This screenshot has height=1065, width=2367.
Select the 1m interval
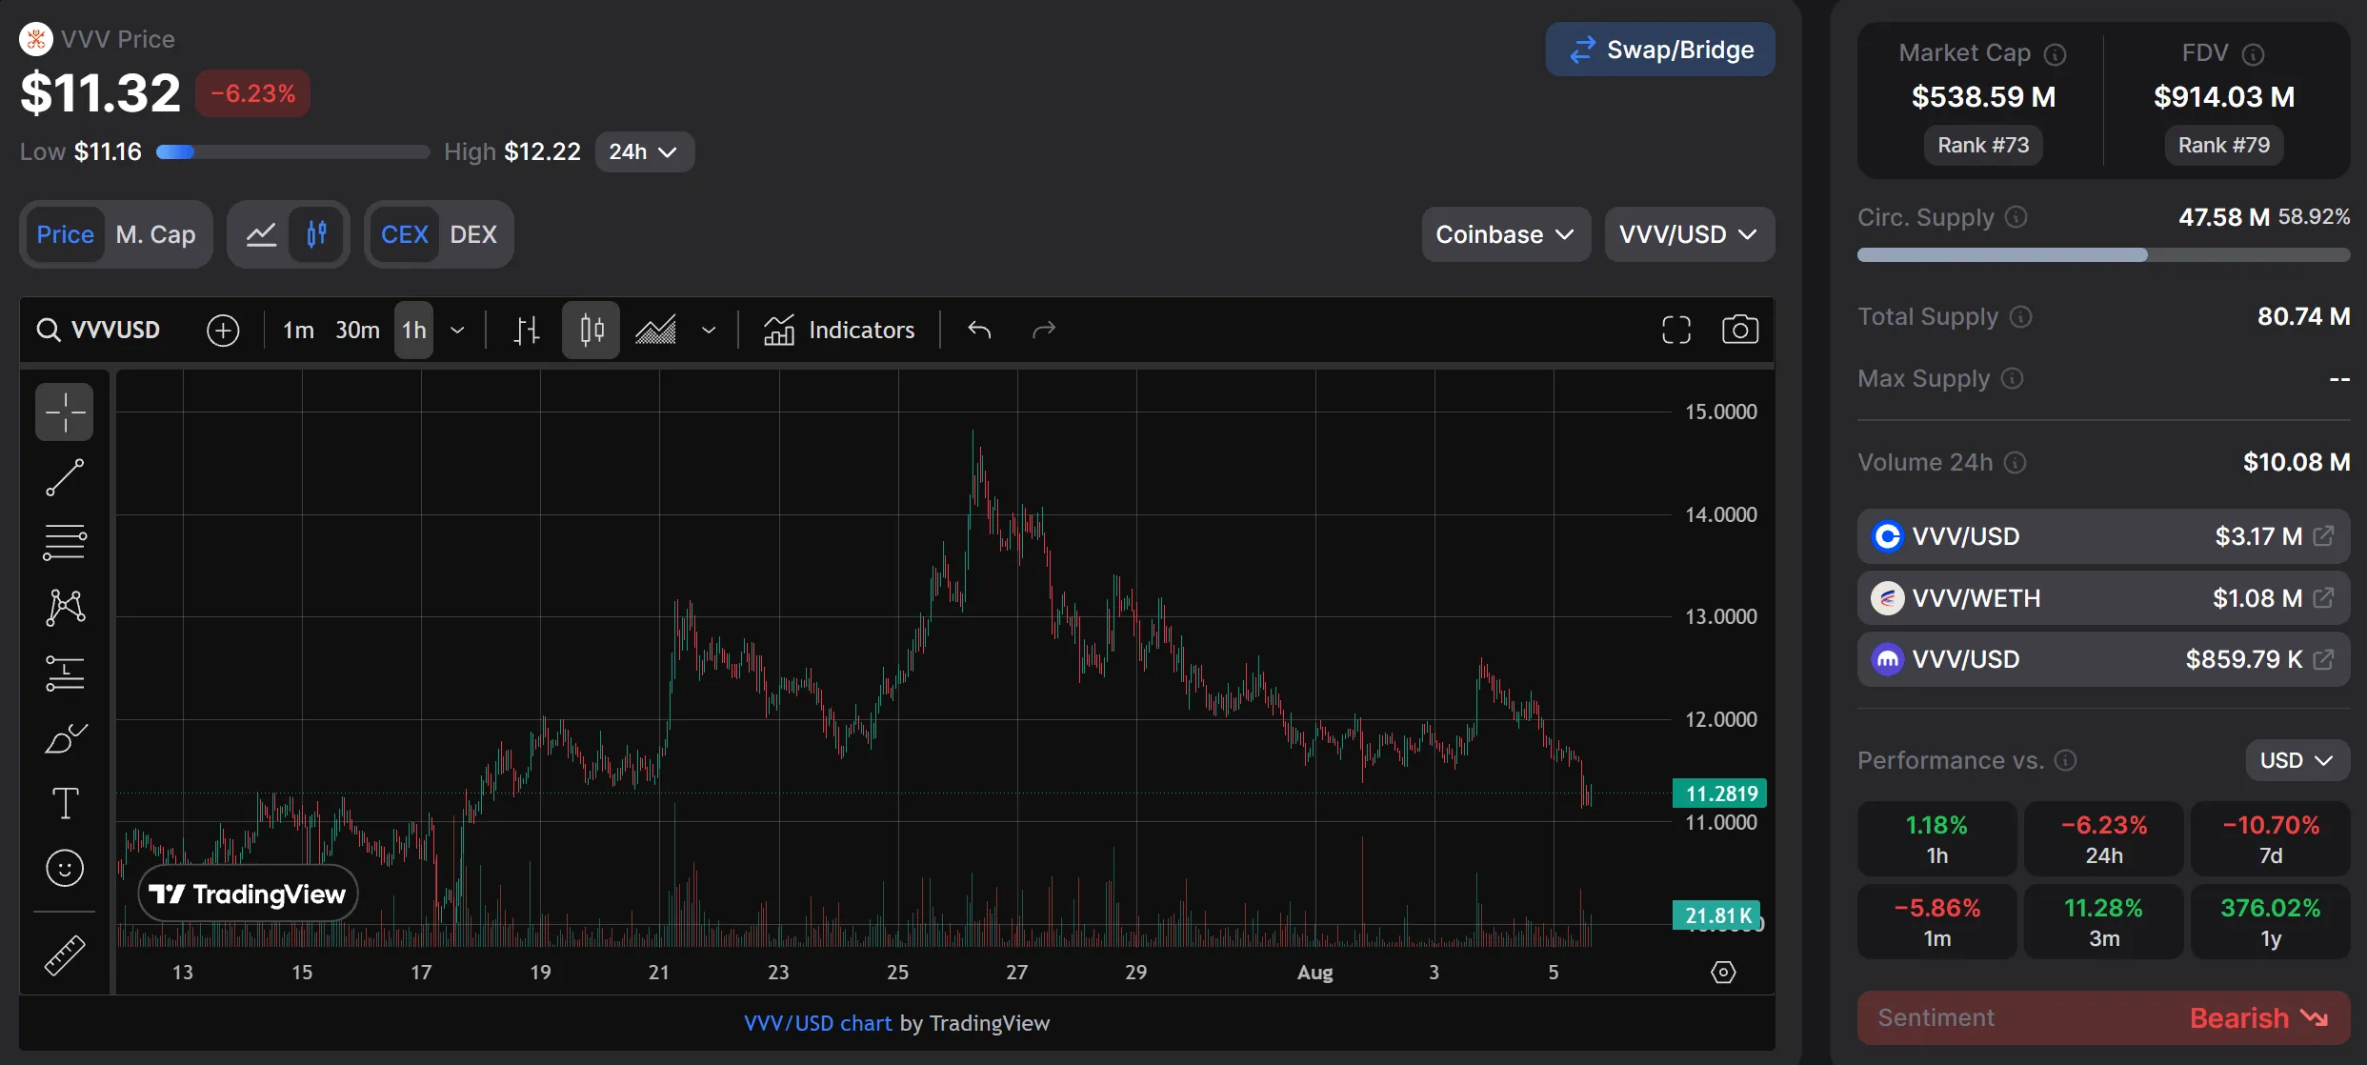tap(298, 331)
